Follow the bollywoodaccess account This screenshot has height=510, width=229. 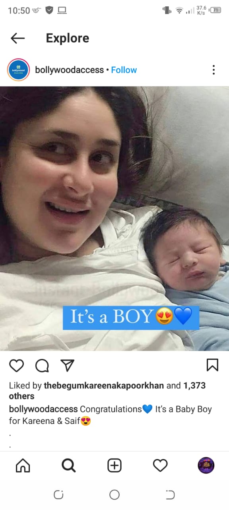click(x=124, y=70)
